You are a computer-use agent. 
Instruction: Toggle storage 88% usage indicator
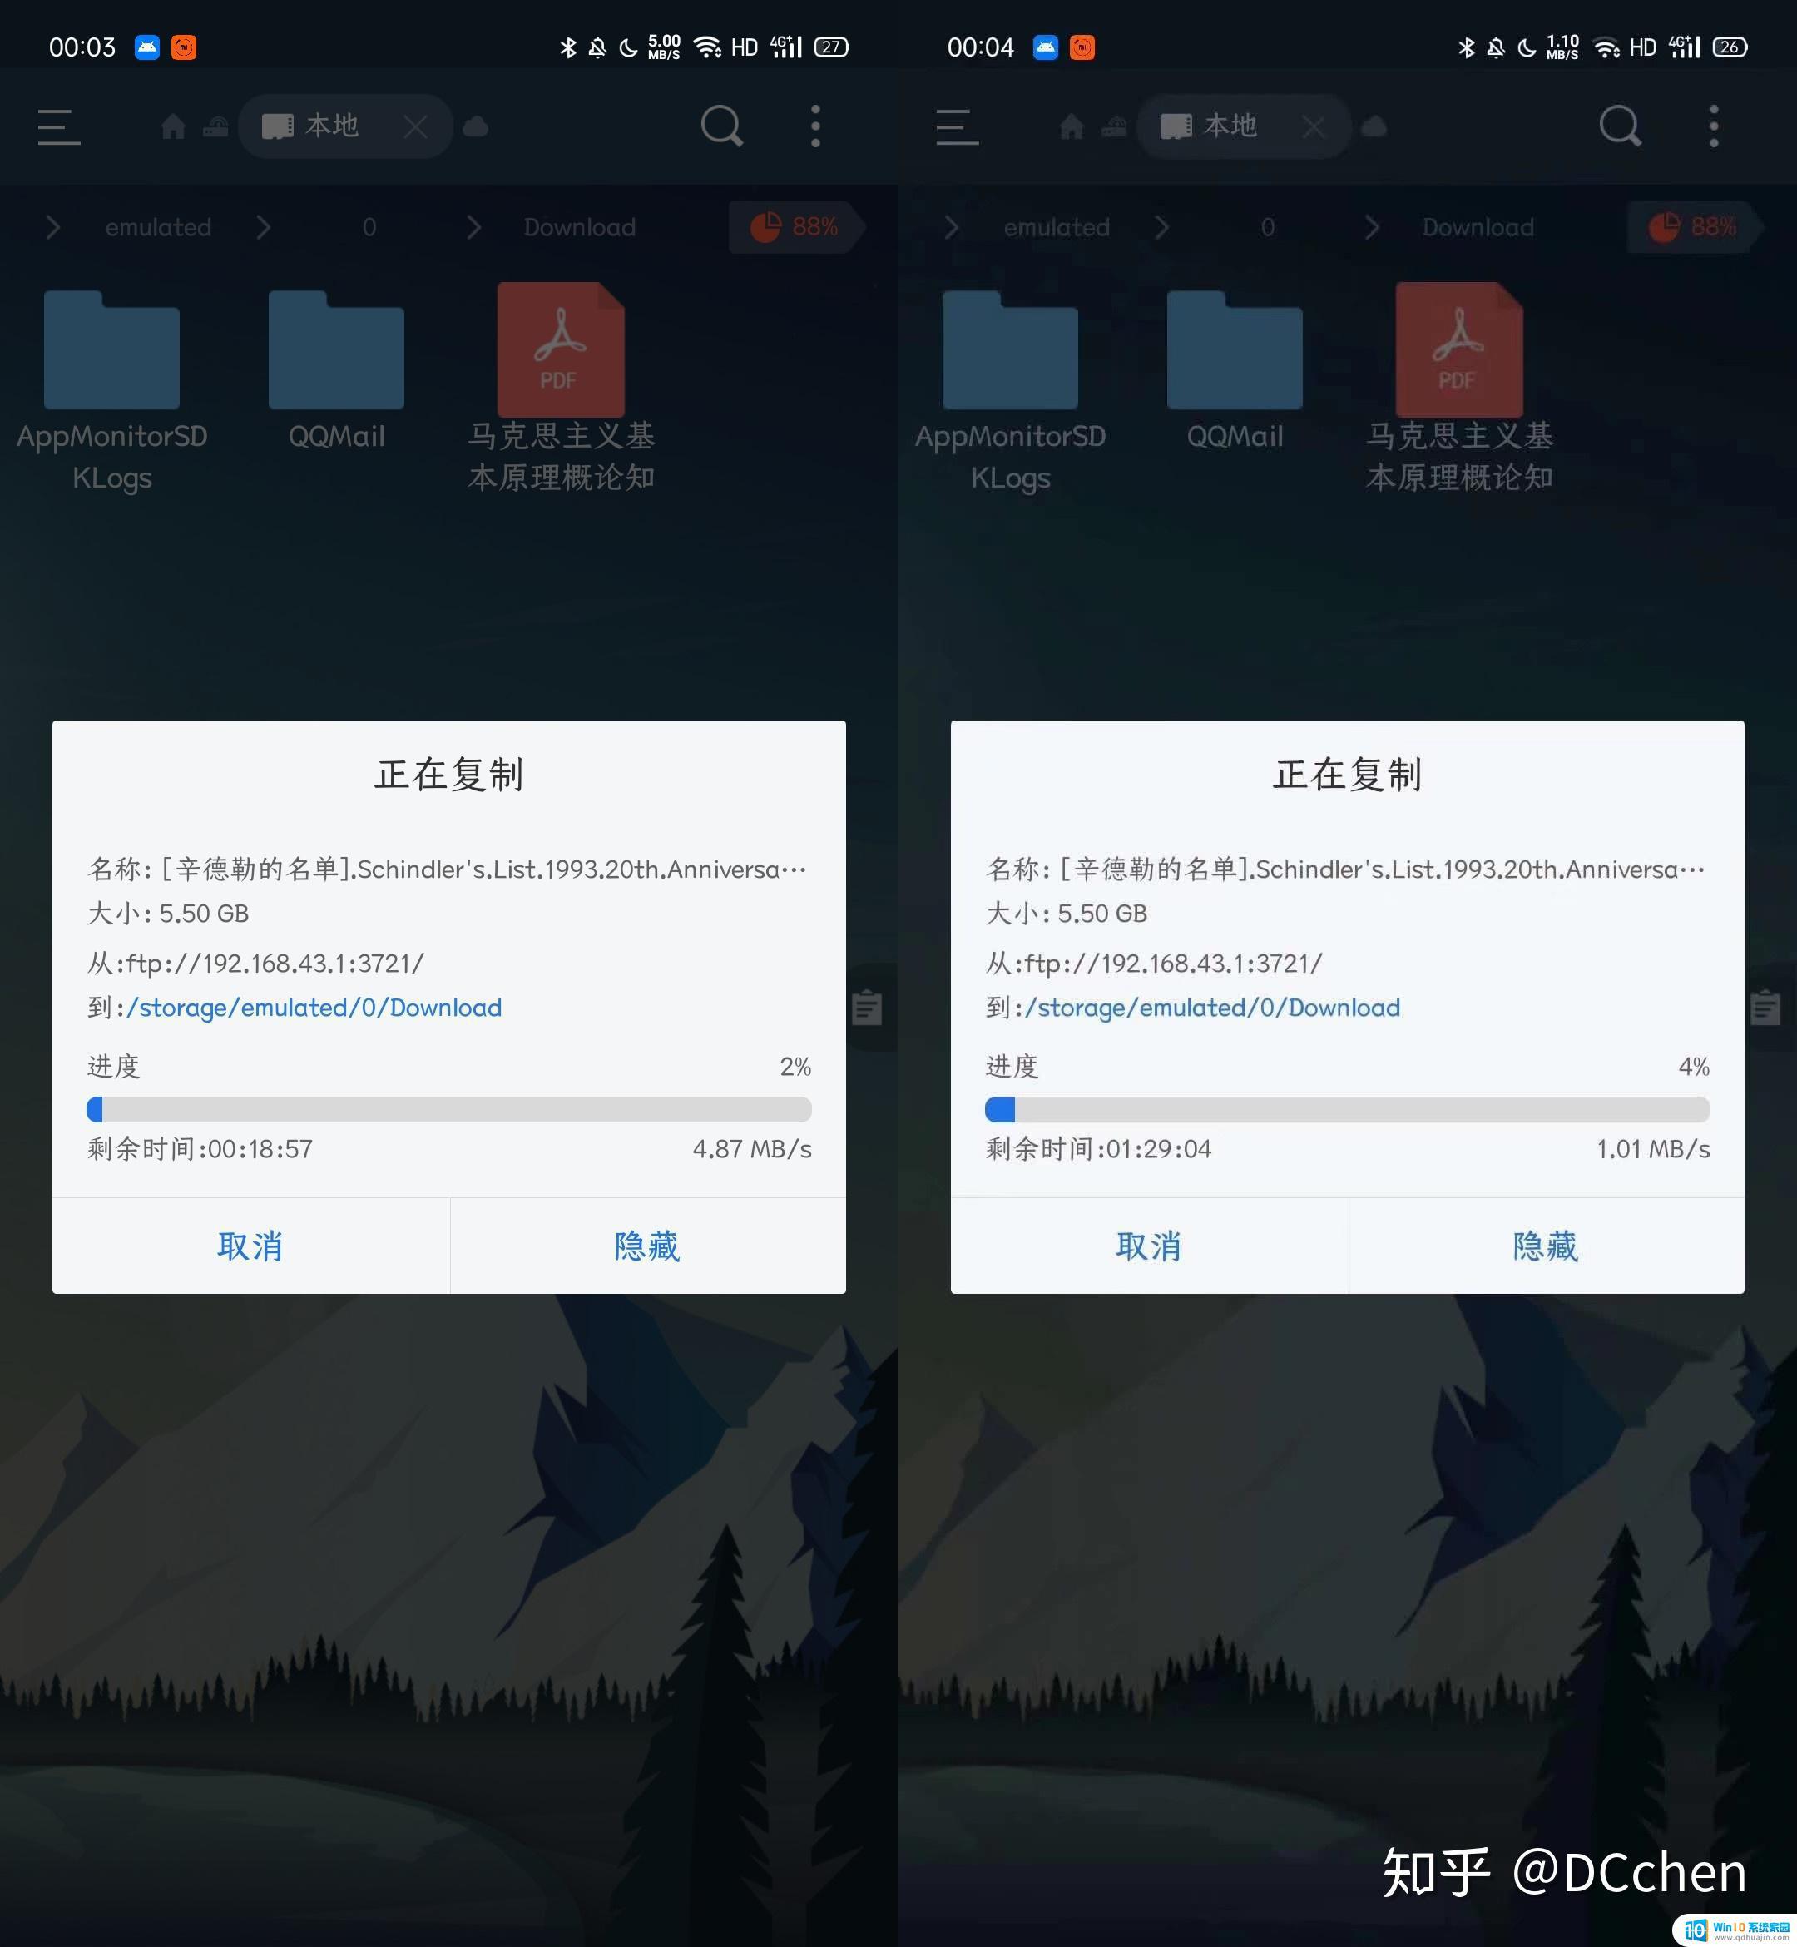click(800, 225)
